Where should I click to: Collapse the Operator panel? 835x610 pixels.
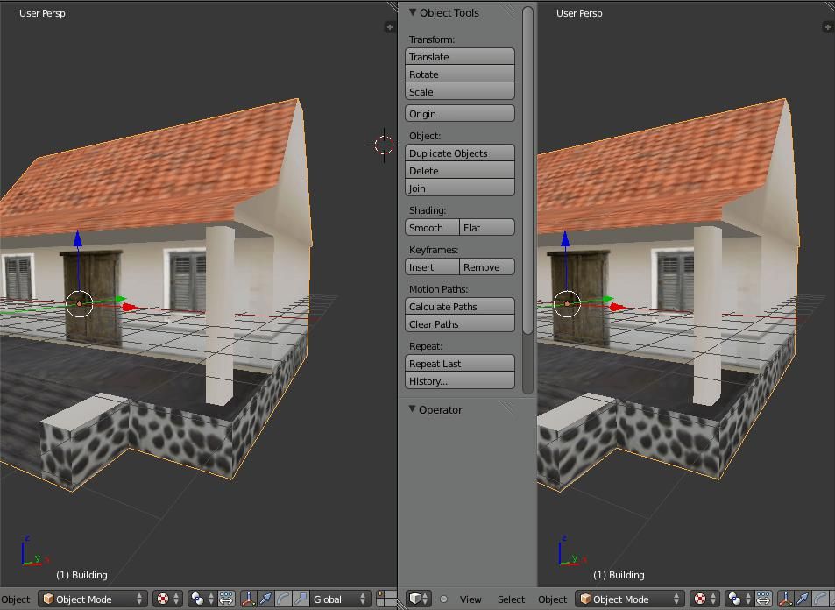point(413,409)
